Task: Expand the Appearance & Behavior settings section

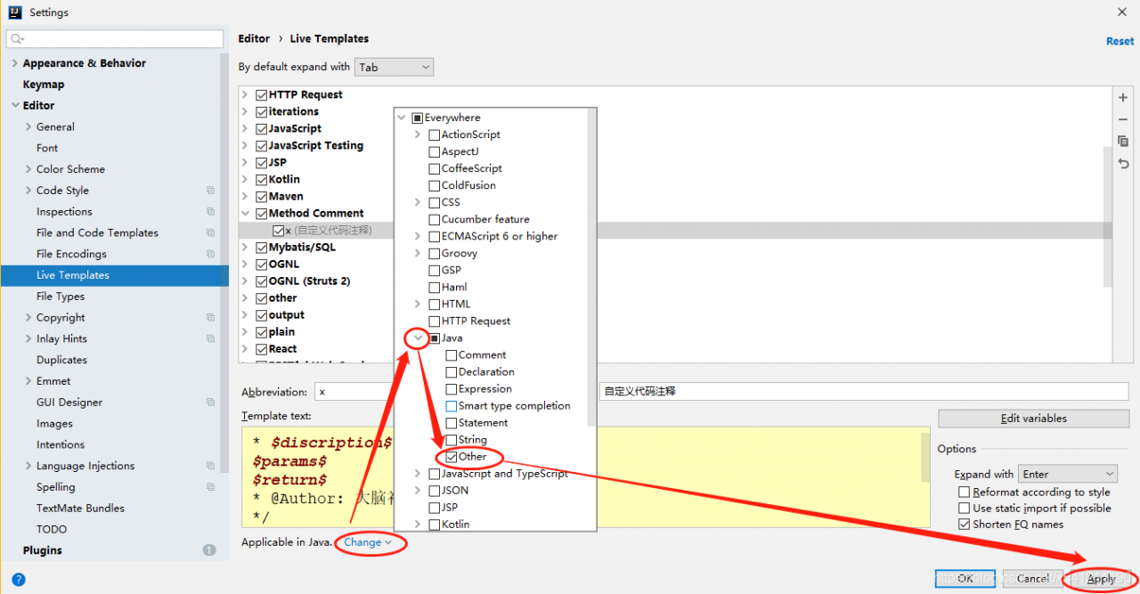Action: tap(15, 63)
